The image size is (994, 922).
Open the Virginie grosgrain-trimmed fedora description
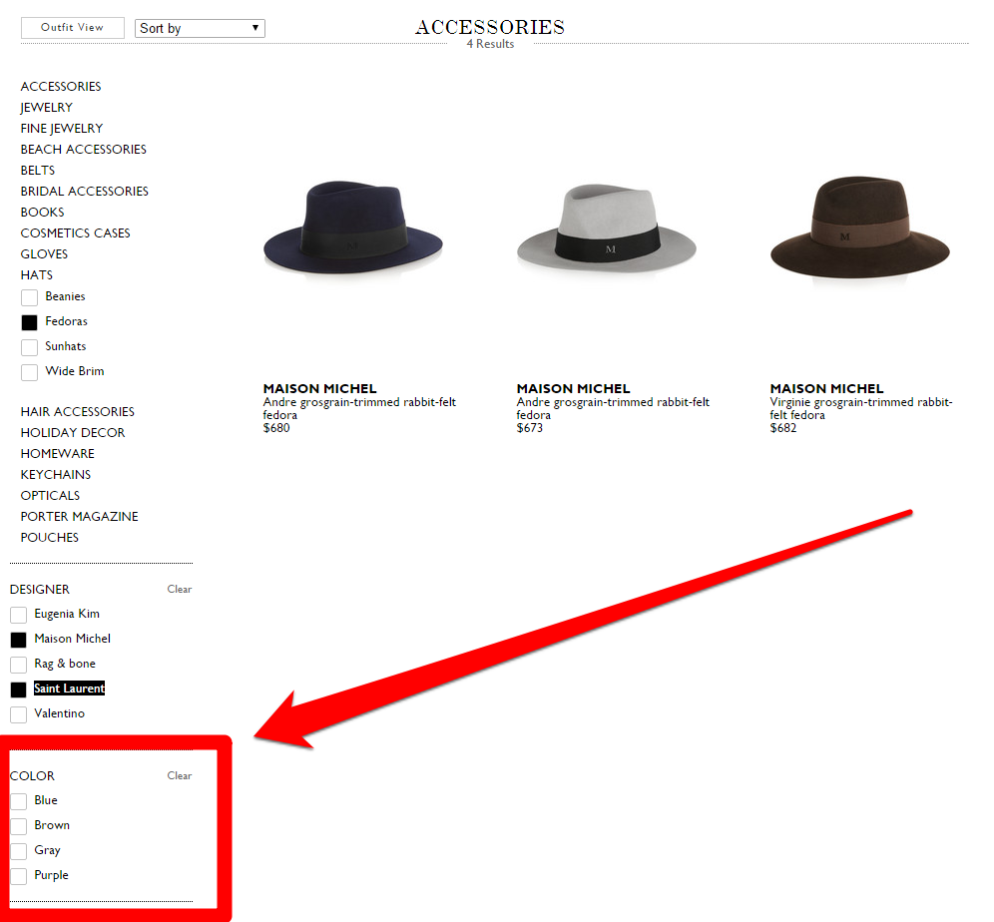[x=861, y=408]
